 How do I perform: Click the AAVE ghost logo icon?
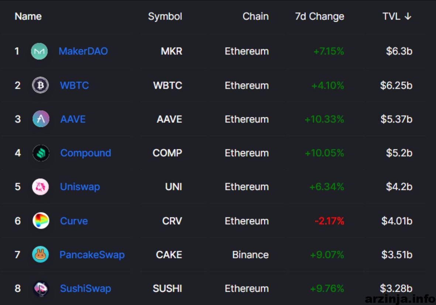pos(41,119)
